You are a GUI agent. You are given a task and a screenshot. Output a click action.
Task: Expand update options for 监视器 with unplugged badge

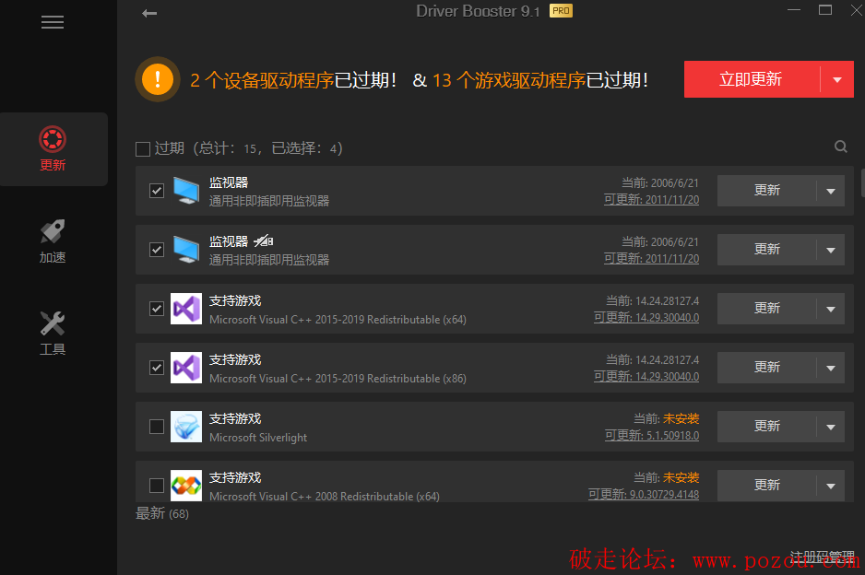pyautogui.click(x=831, y=250)
